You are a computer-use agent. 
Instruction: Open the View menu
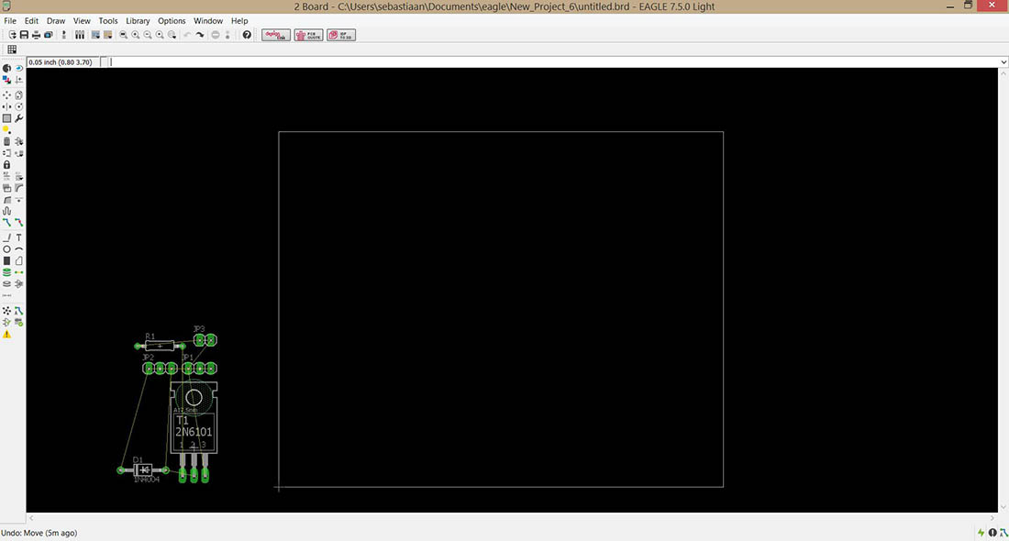tap(82, 20)
